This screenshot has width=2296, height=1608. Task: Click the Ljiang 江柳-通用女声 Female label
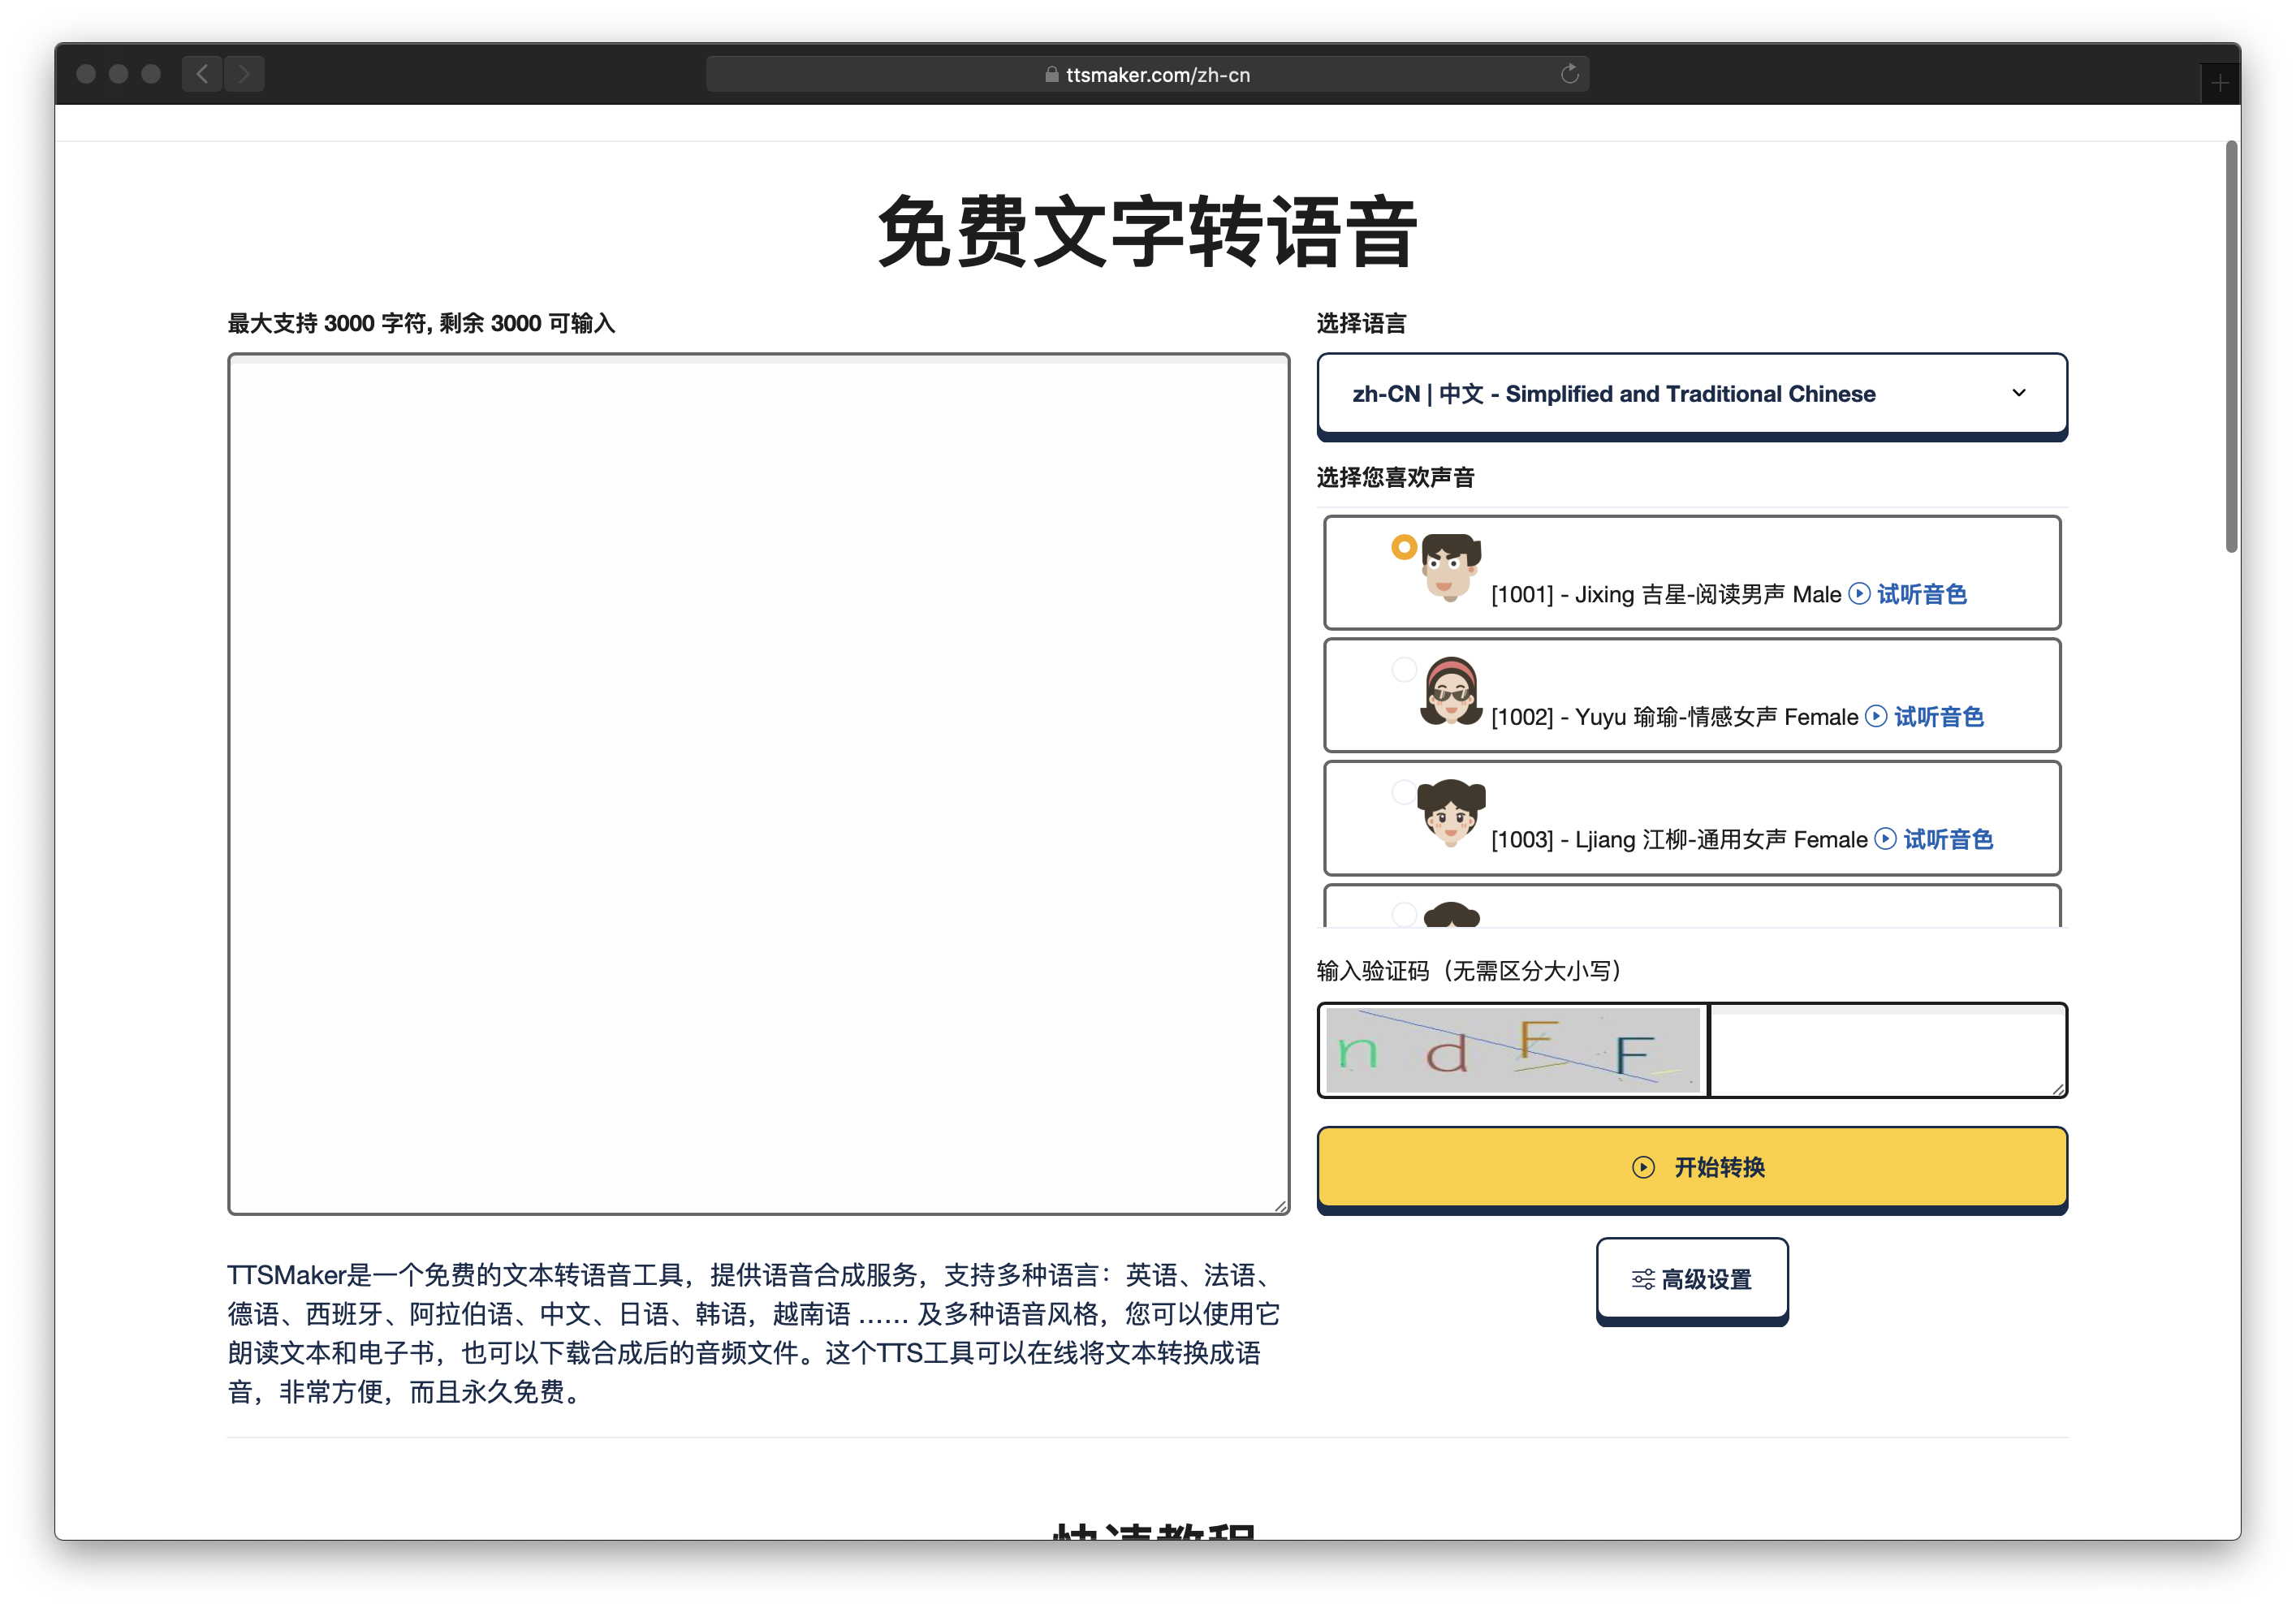[x=1679, y=839]
